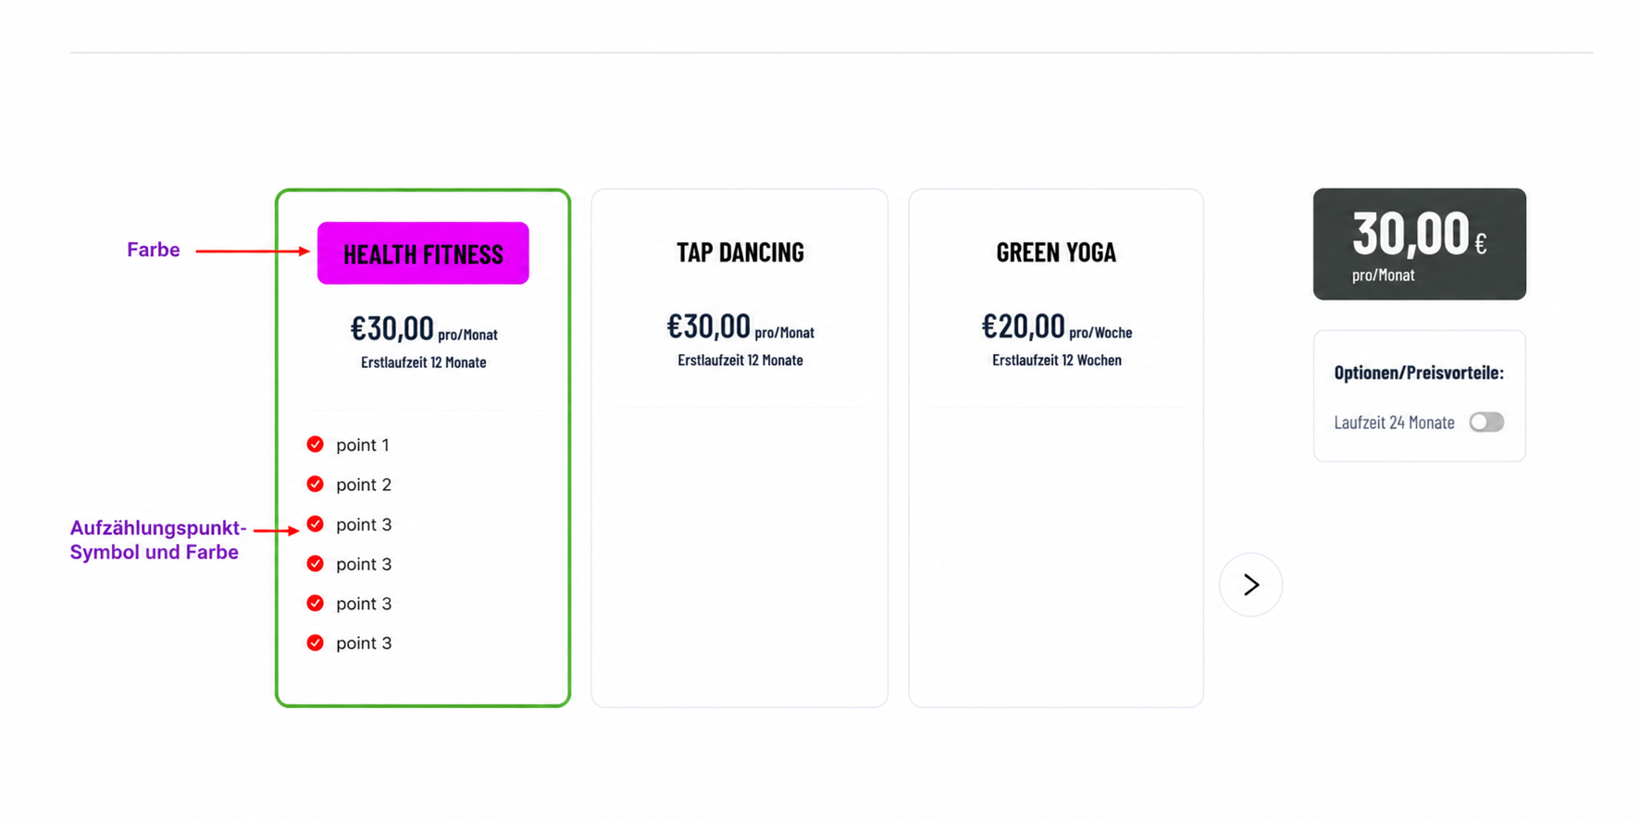1641x820 pixels.
Task: Click the next arrow chevron button
Action: point(1250,584)
